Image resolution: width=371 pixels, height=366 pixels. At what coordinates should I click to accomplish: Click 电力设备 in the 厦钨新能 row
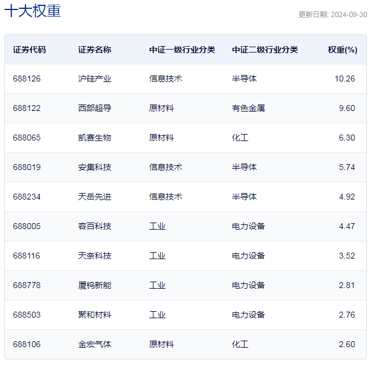pyautogui.click(x=248, y=285)
